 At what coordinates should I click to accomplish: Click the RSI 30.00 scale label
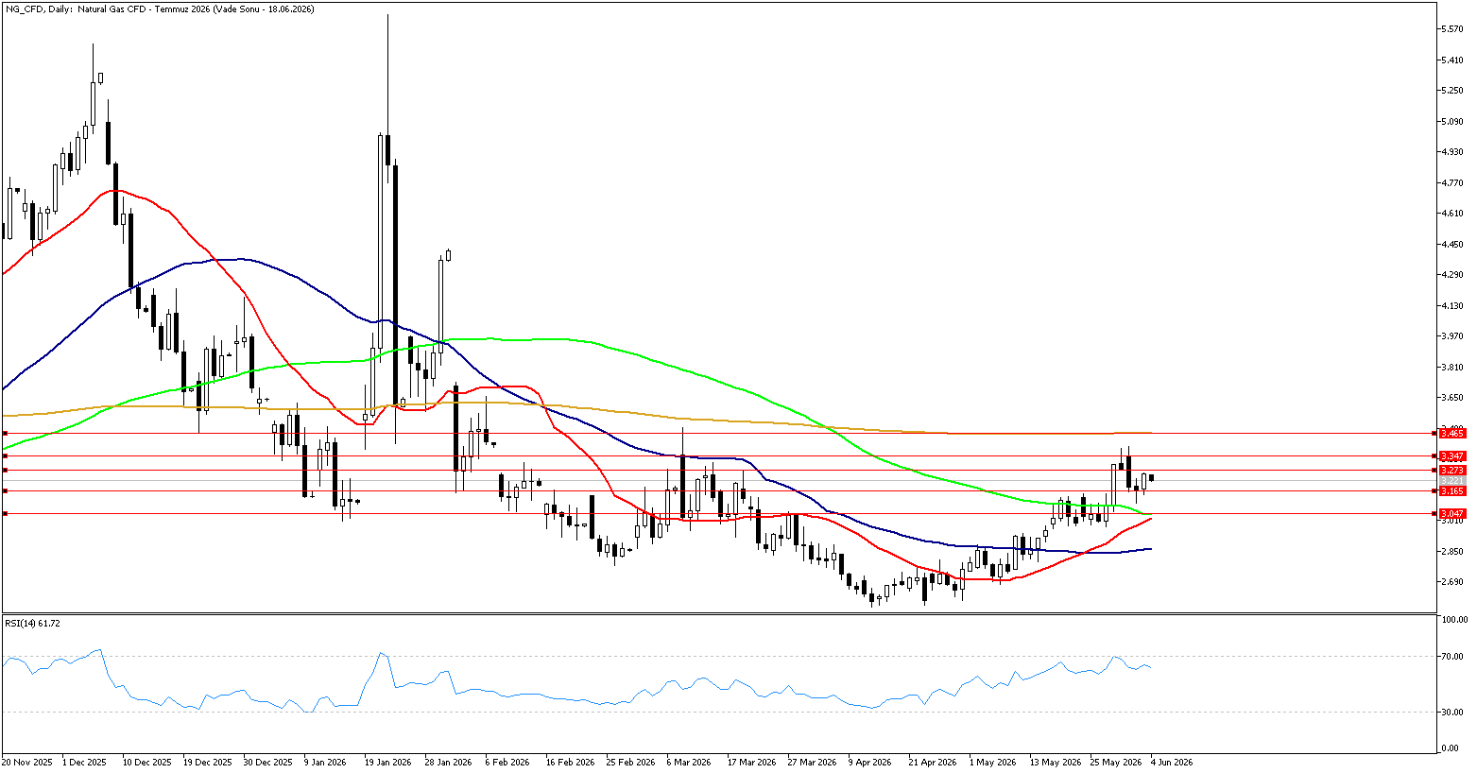pyautogui.click(x=1452, y=713)
